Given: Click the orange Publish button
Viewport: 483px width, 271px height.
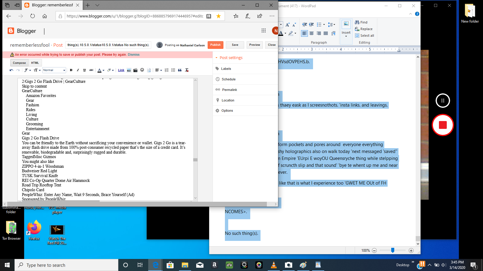Looking at the screenshot, I should (x=216, y=45).
